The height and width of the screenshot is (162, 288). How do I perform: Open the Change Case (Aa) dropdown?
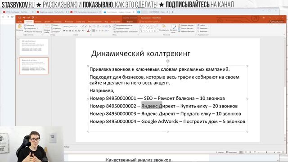click(84, 31)
